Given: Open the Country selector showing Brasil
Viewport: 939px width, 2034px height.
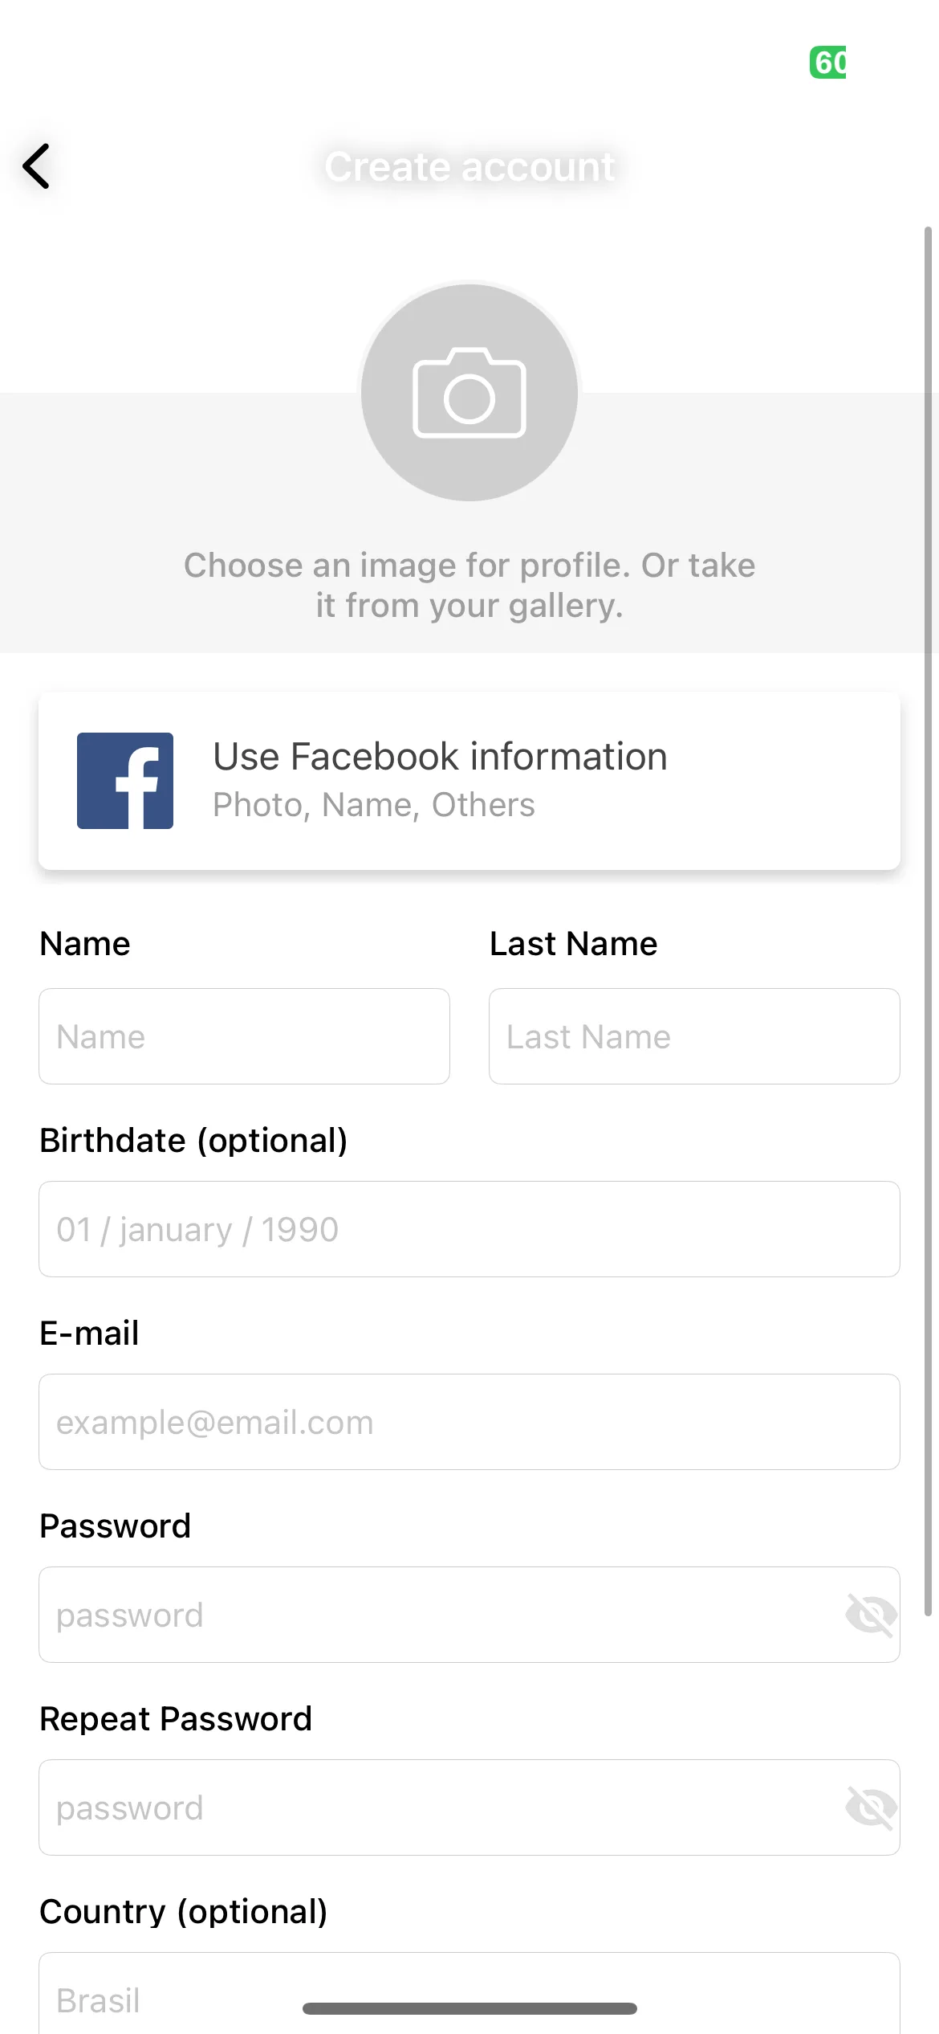Looking at the screenshot, I should pos(469,1993).
